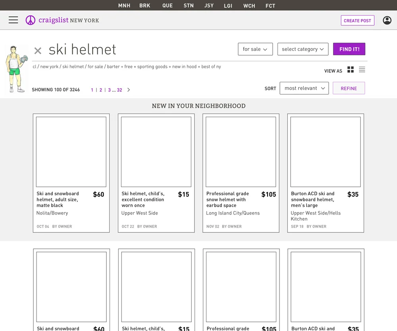
Task: Click the CREATE POST link
Action: coord(357,20)
